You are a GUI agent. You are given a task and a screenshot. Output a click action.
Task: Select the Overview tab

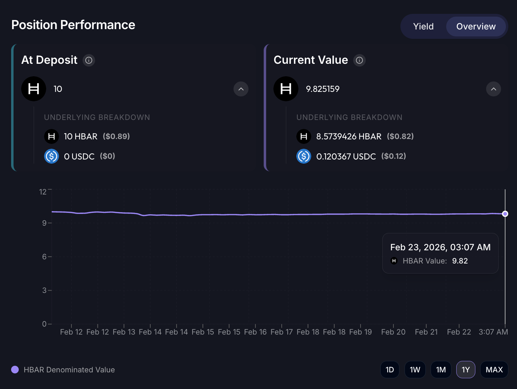coord(476,26)
